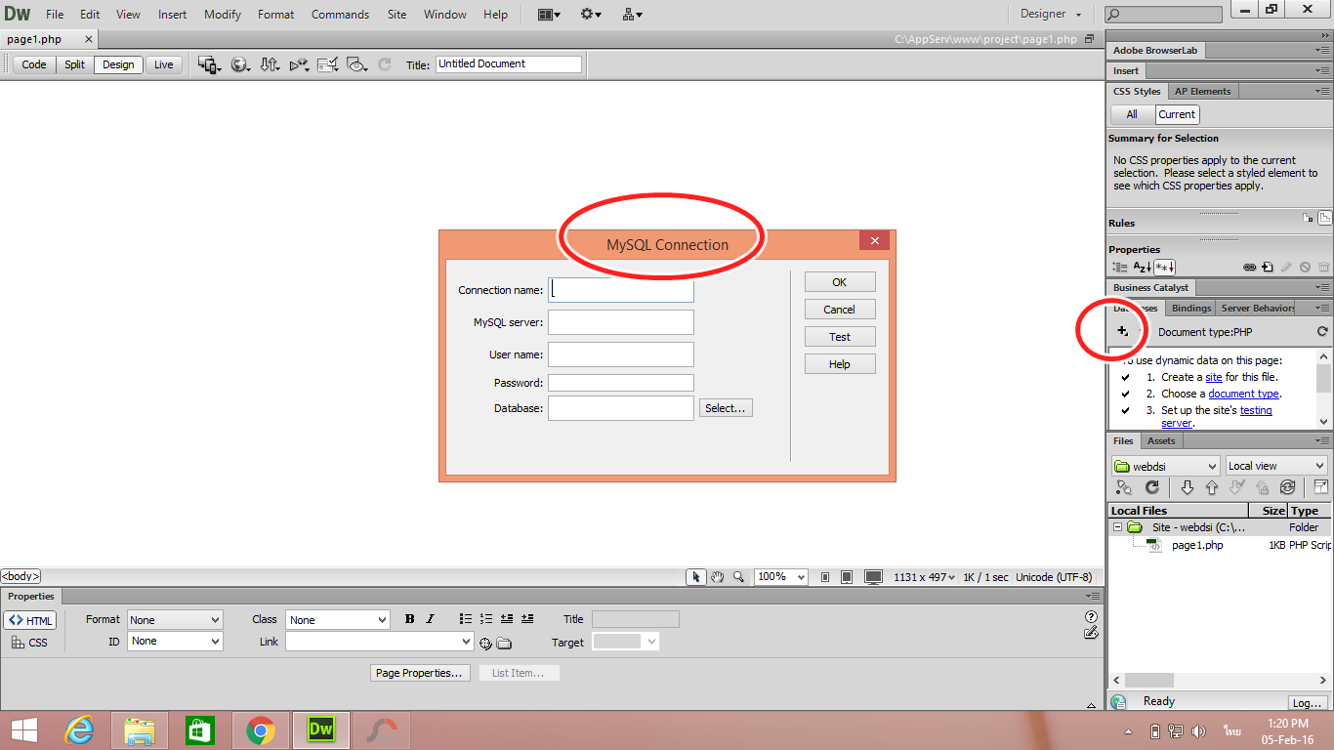The width and height of the screenshot is (1334, 750).
Task: Click the Point to File target icon
Action: tap(485, 643)
